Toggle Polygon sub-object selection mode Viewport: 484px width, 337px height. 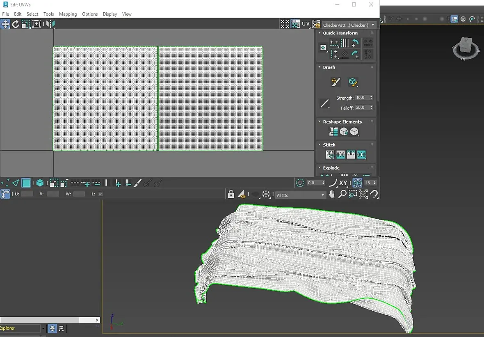26,183
